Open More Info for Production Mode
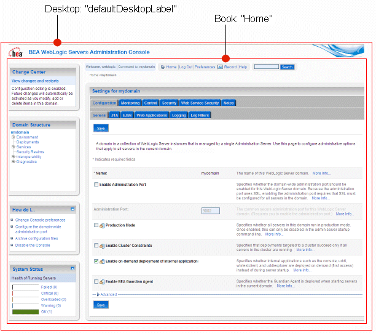This screenshot has height=333, width=376. (274, 235)
